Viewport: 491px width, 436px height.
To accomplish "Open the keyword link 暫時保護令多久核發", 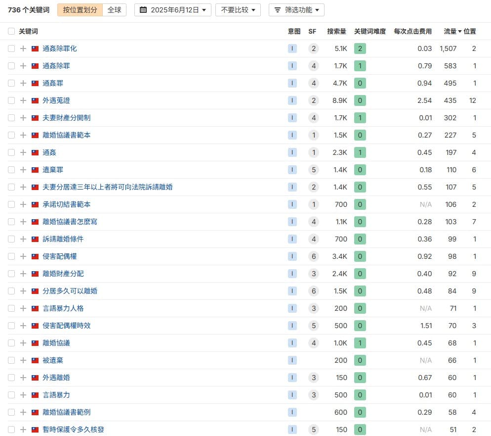I will point(73,430).
